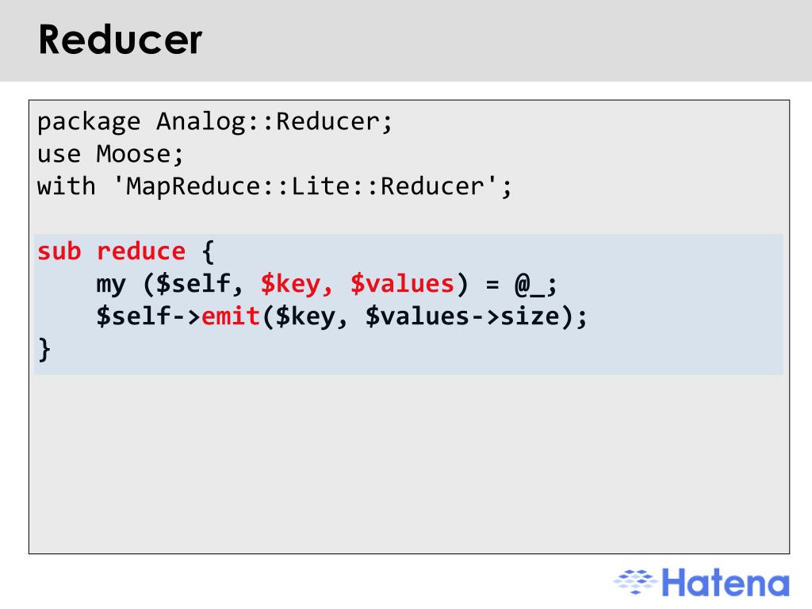Image resolution: width=812 pixels, height=609 pixels.
Task: Click the use Moose line
Action: (110, 155)
